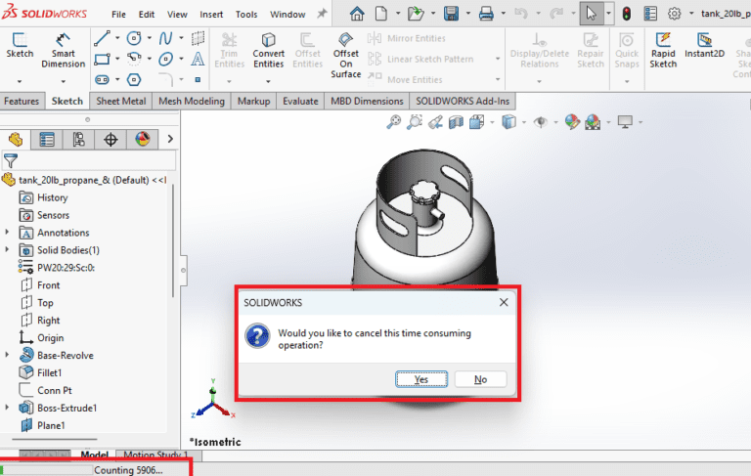This screenshot has height=476, width=751.
Task: Select the Line sketch tool
Action: click(102, 38)
